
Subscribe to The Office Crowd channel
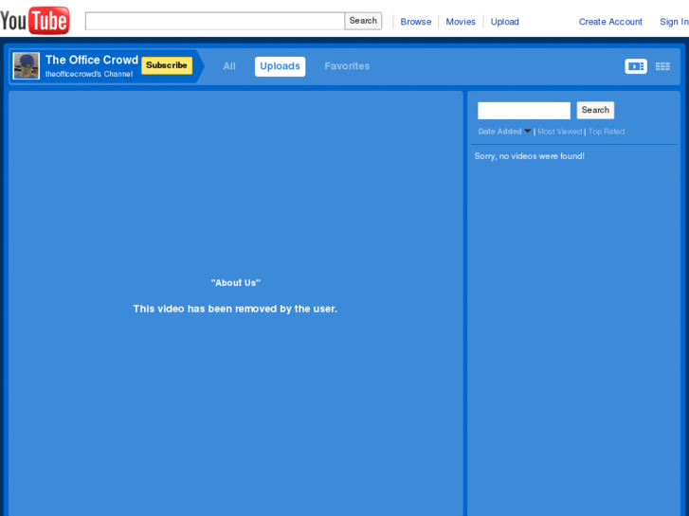click(x=167, y=65)
